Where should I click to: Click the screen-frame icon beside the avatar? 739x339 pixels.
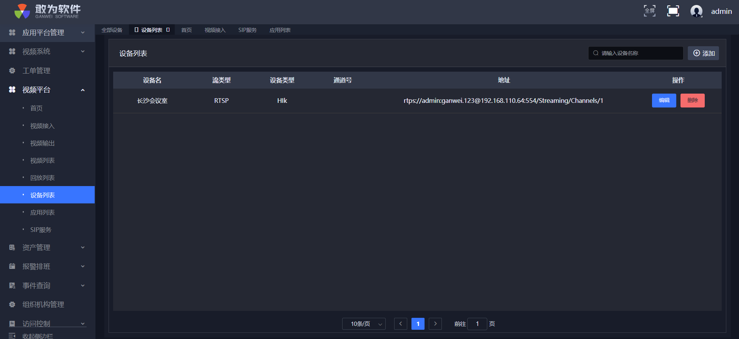point(673,11)
